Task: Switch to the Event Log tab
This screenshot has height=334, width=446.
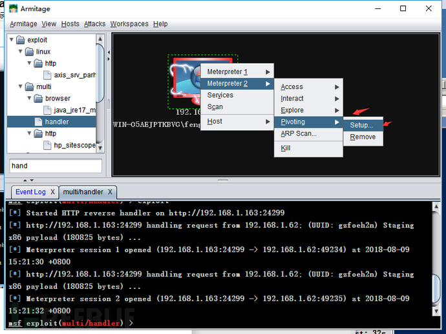Action: click(30, 192)
